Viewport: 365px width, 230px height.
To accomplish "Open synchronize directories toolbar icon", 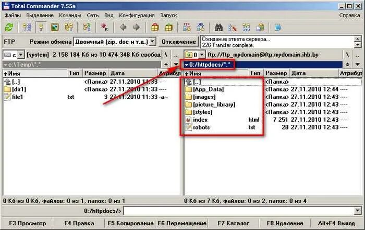I will pyautogui.click(x=246, y=28).
